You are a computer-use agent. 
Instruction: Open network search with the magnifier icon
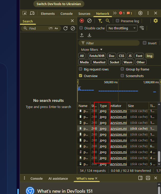pos(108,21)
